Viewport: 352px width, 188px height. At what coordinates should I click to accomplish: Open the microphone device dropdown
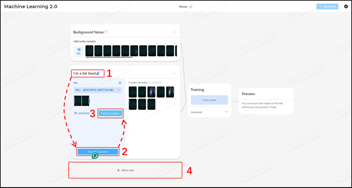point(98,90)
